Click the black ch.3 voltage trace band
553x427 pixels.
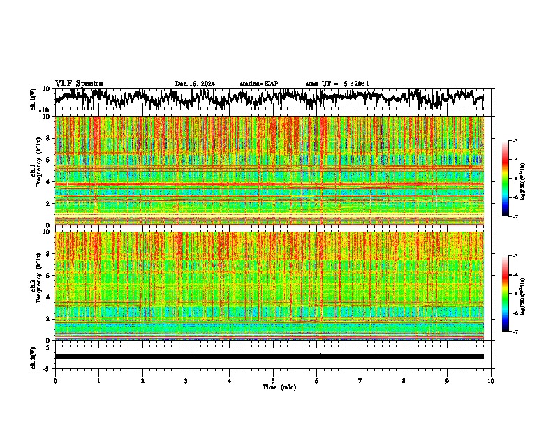(270, 357)
